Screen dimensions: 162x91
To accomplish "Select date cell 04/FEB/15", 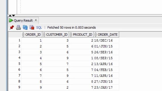I will click(x=106, y=70).
